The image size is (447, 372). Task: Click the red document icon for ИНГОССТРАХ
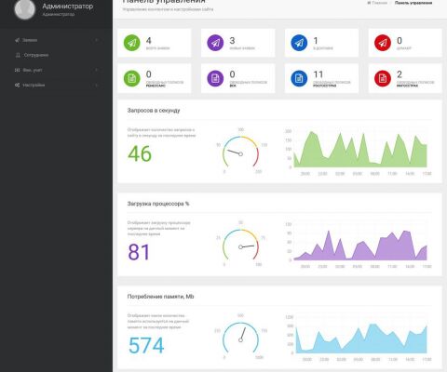click(383, 78)
